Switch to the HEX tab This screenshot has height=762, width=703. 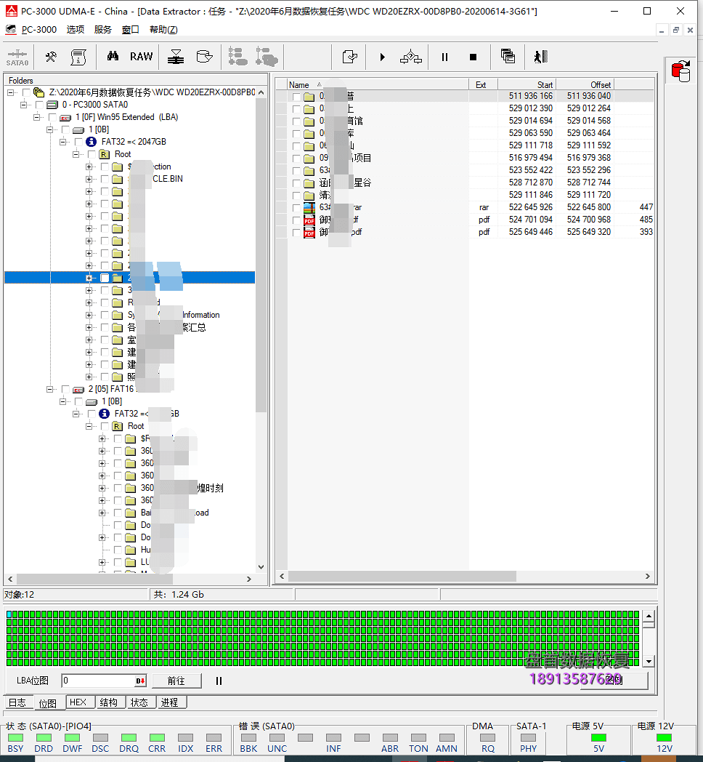coord(78,702)
